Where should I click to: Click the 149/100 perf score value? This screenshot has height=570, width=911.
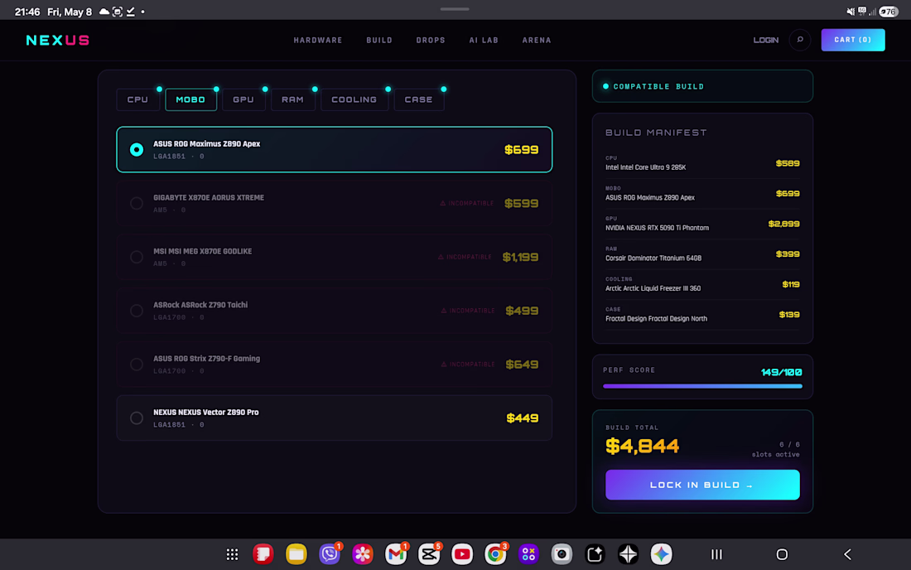point(782,372)
